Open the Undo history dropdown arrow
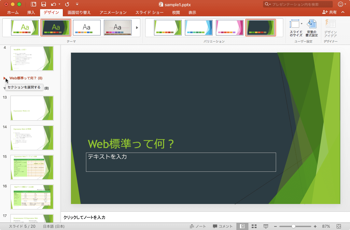This screenshot has height=230, width=350. 59,4
